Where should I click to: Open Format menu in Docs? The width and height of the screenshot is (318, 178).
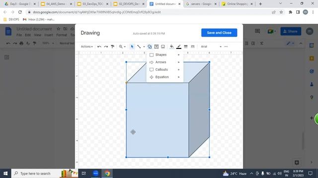(62, 35)
